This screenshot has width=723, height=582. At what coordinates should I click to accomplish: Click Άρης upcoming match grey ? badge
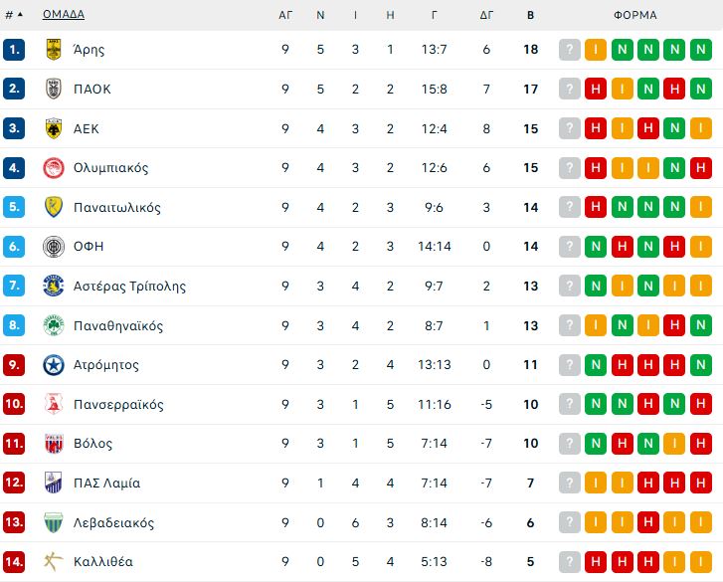570,50
